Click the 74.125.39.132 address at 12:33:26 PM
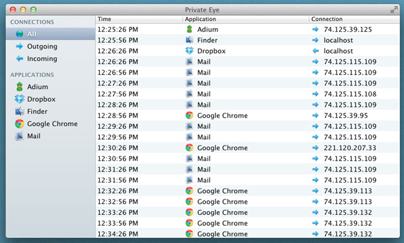The image size is (404, 243). 348,212
